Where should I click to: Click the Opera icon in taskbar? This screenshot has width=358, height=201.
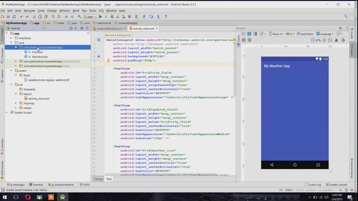tap(27, 197)
